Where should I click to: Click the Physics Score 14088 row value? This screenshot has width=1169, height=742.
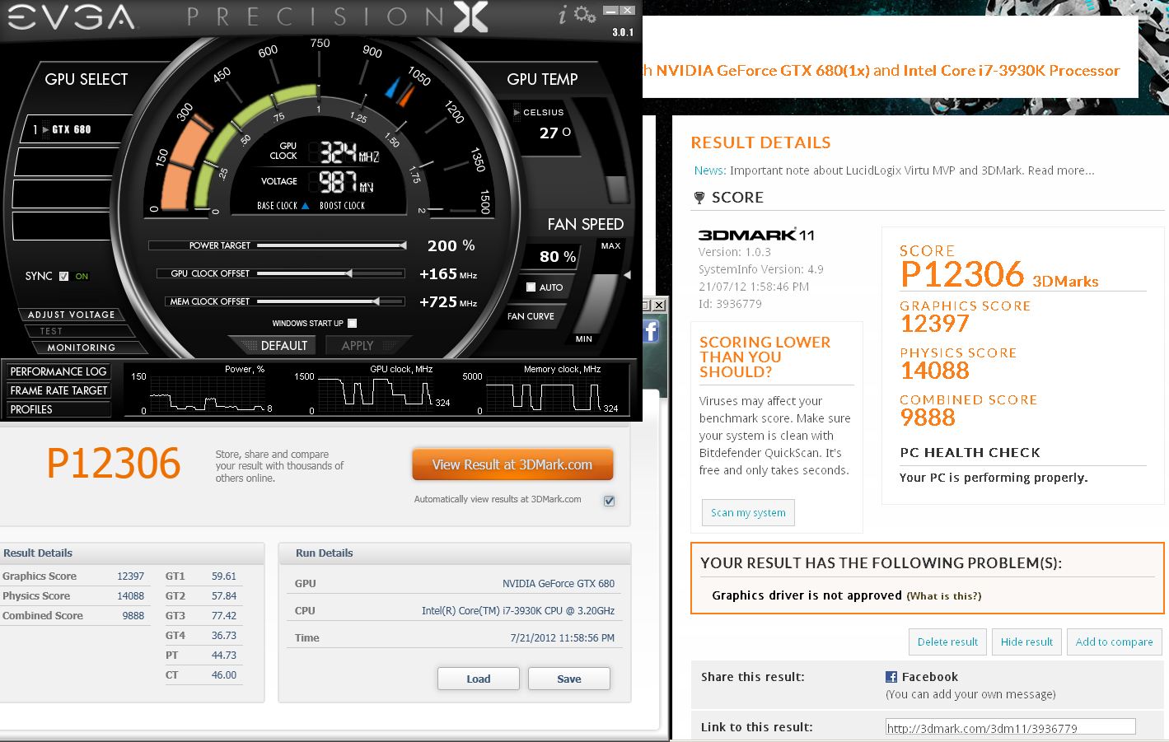tap(130, 596)
